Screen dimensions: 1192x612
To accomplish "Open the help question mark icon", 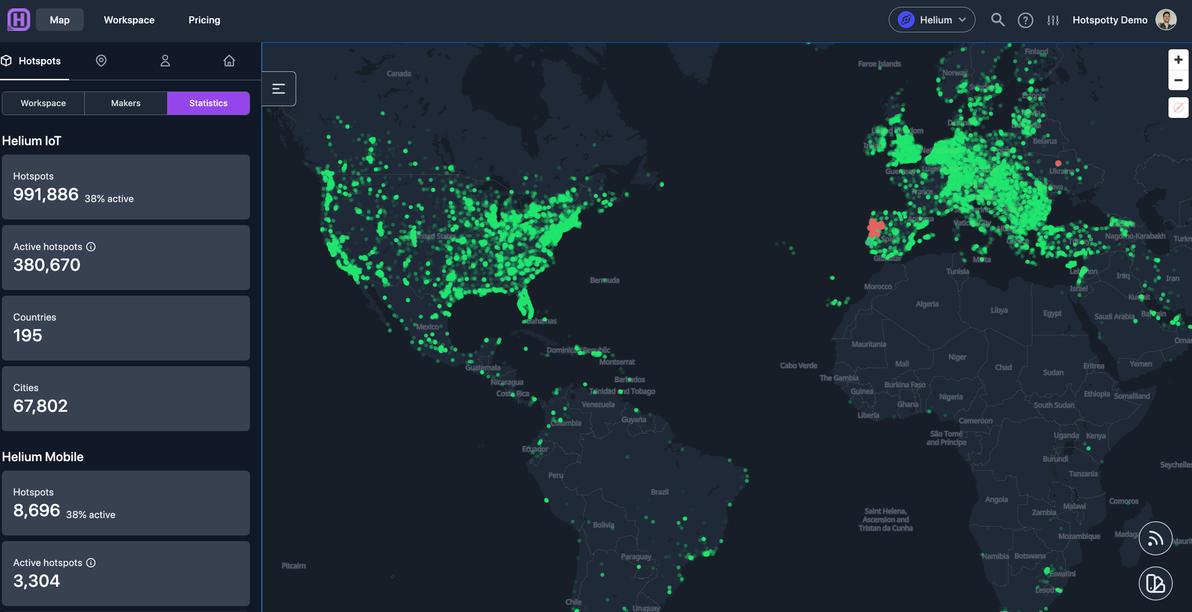I will tap(1025, 20).
